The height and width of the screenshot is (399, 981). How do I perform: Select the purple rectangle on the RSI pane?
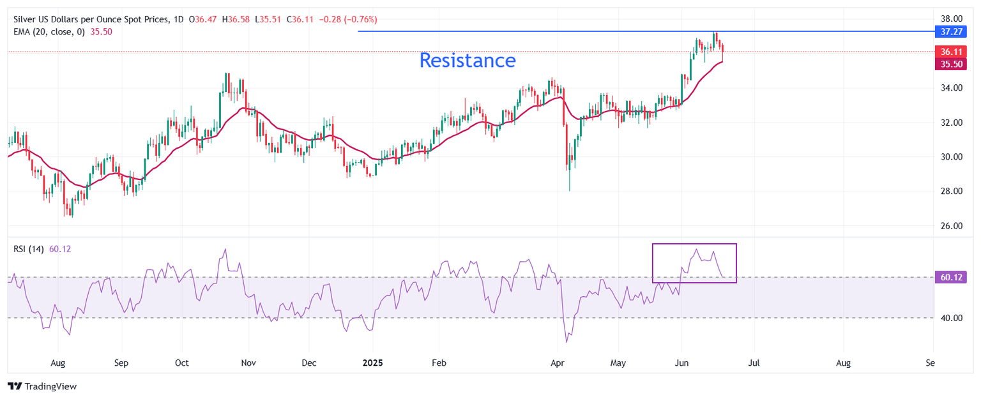tap(694, 245)
